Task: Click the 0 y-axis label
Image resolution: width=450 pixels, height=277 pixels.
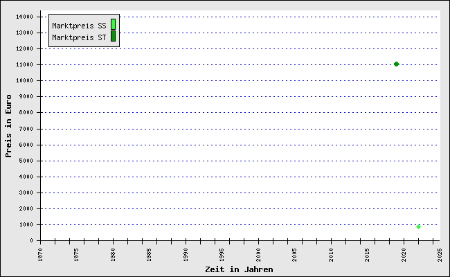Action: (32, 240)
